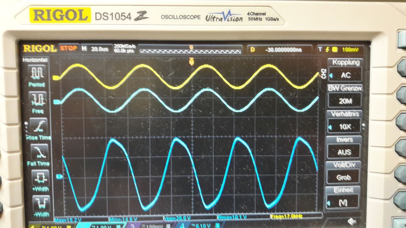The width and height of the screenshot is (406, 228).
Task: Click the STOP run status indicator
Action: click(x=69, y=48)
